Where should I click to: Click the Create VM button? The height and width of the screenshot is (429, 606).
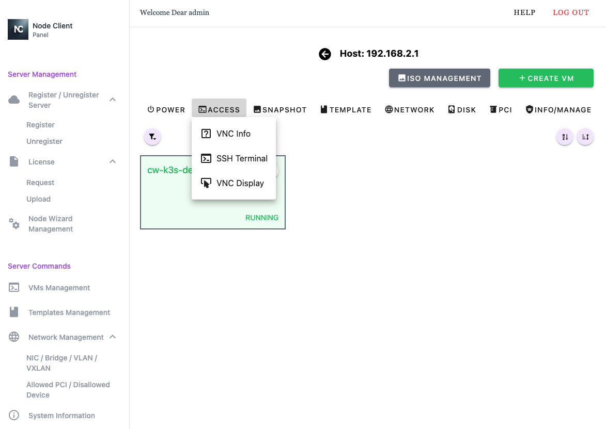pos(546,78)
